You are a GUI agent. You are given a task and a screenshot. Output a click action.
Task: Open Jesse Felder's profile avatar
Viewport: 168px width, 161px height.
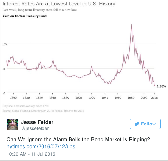tap(13, 125)
